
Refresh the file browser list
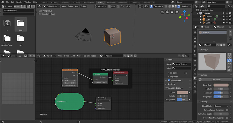point(25,6)
